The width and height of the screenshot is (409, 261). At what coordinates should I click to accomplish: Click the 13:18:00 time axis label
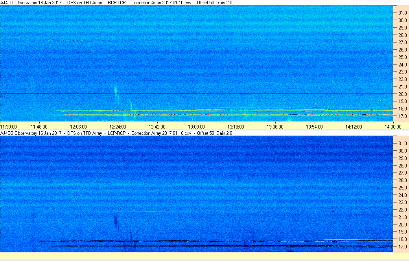point(236,127)
